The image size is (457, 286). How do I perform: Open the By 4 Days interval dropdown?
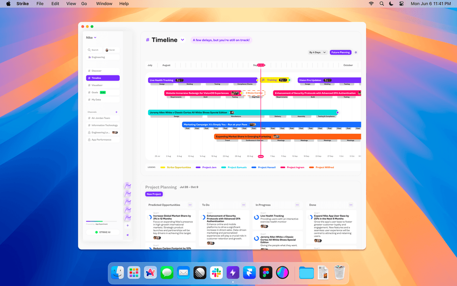[317, 52]
